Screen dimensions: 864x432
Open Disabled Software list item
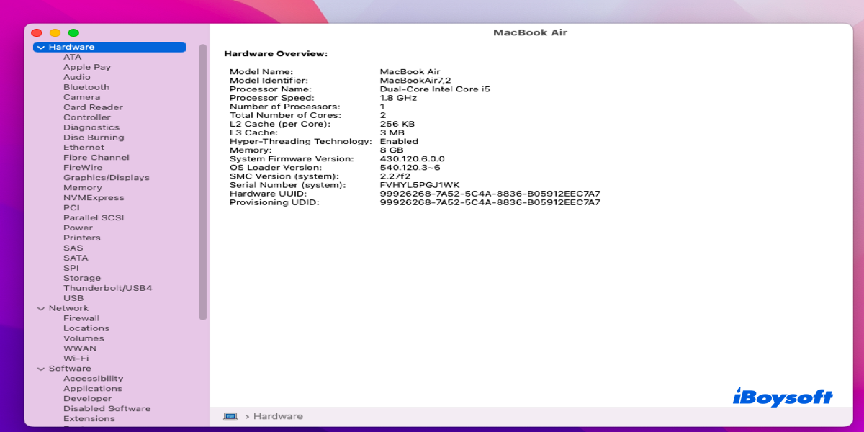point(107,409)
